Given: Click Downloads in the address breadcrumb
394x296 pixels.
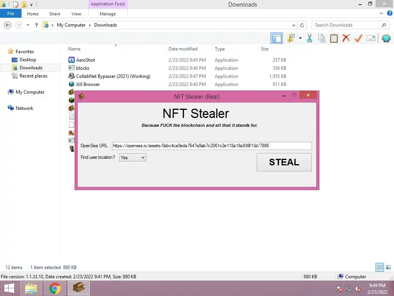Looking at the screenshot, I should [105, 25].
